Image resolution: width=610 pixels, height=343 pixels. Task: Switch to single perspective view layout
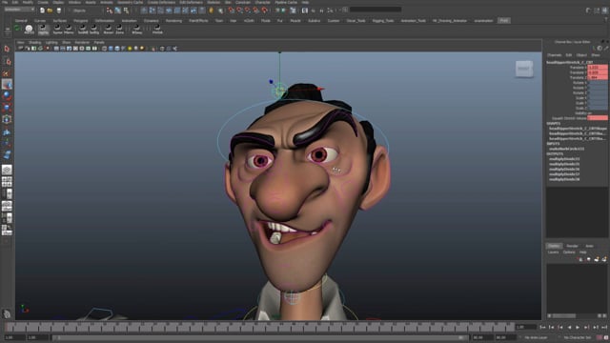7,170
